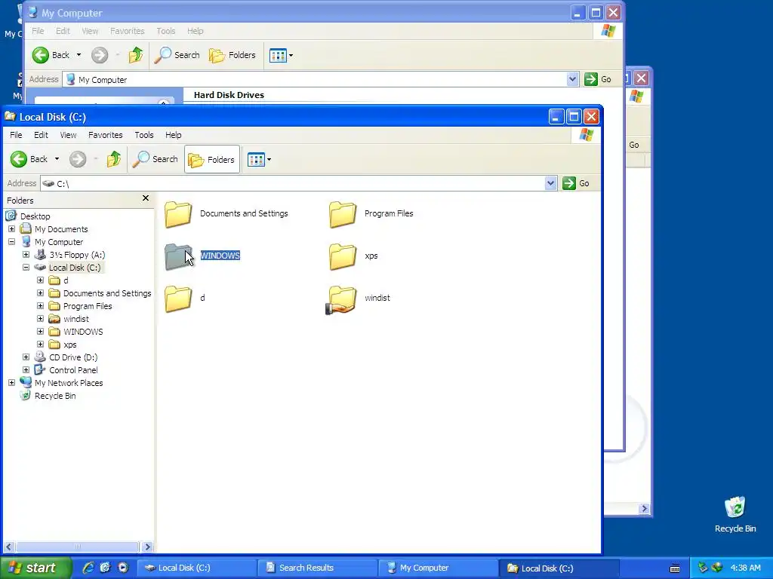Click Folders tree horizontal scrollbar right arrow
This screenshot has width=773, height=579.
147,547
